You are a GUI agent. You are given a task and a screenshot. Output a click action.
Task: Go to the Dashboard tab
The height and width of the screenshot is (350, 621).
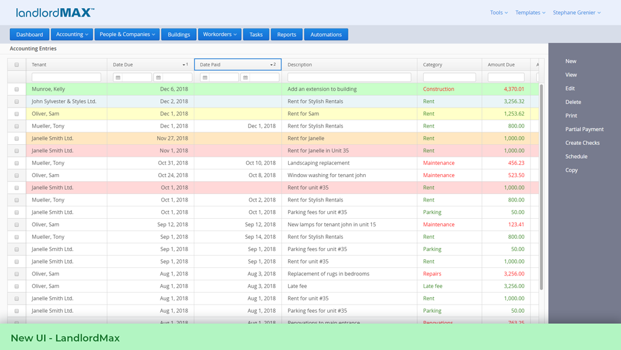[x=30, y=34]
